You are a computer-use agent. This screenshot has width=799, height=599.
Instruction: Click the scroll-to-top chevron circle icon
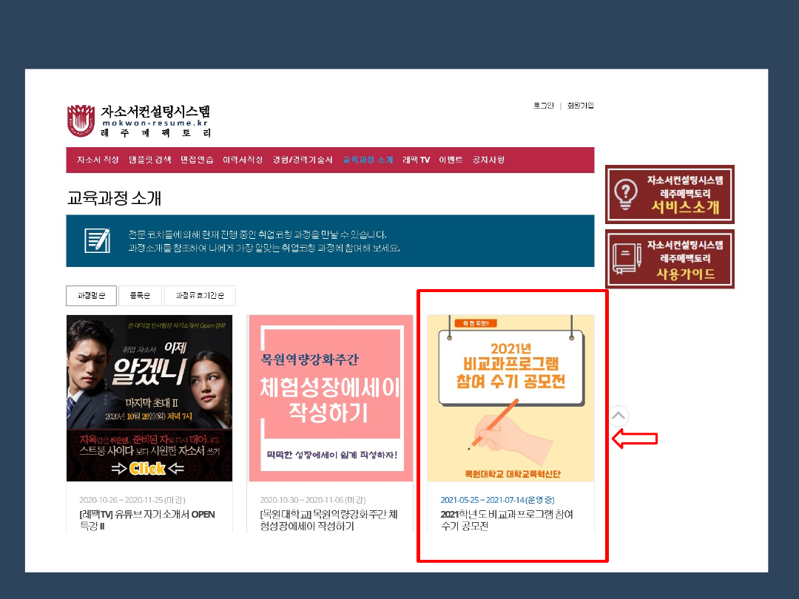[x=619, y=416]
